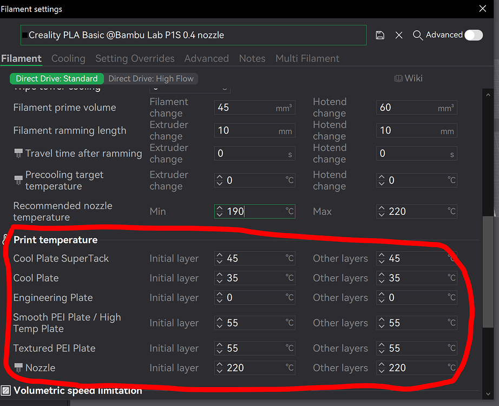The height and width of the screenshot is (406, 499).
Task: Adjust Cool Plate SuperTack initial layer stepper
Action: coord(219,258)
